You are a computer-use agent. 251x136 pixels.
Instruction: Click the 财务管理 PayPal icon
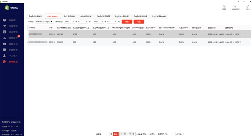tap(4, 62)
